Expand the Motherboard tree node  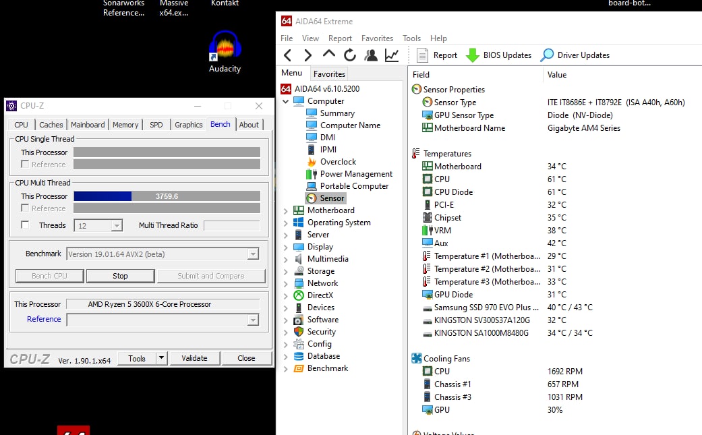pyautogui.click(x=286, y=210)
